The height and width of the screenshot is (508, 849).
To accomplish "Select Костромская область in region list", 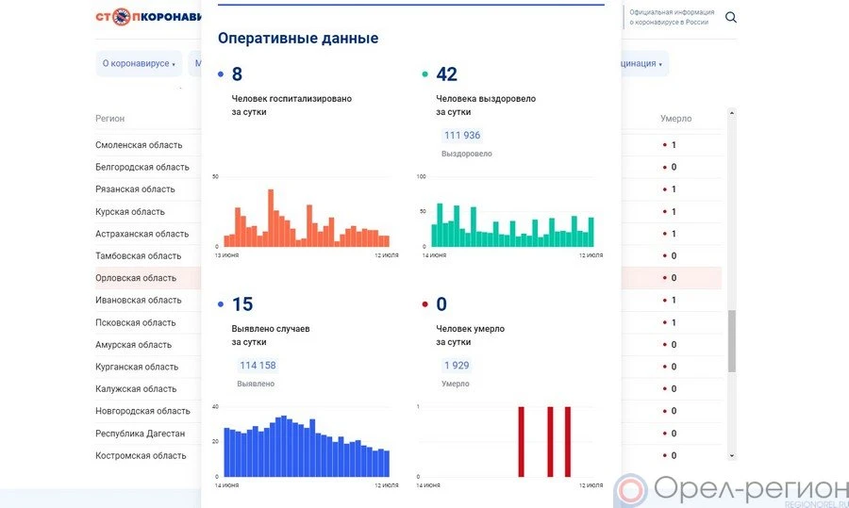I will coord(141,456).
